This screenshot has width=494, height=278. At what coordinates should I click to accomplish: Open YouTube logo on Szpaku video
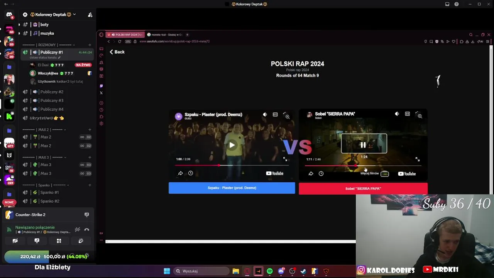click(275, 173)
